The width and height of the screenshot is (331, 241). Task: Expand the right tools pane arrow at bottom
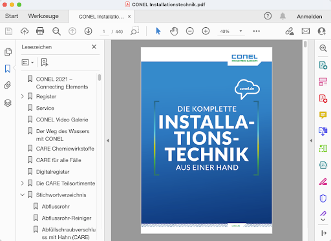(x=324, y=233)
